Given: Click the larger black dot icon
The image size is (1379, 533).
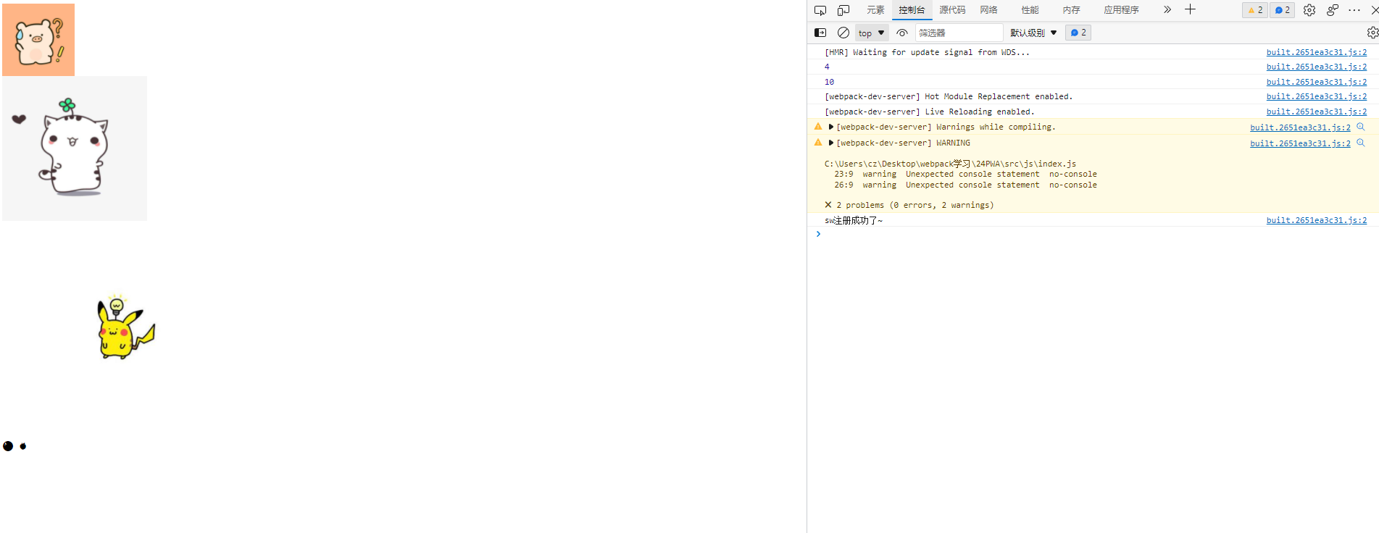Looking at the screenshot, I should point(8,446).
